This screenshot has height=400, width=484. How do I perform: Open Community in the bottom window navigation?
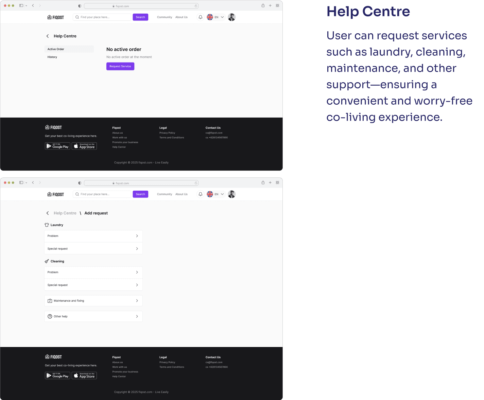pos(165,194)
